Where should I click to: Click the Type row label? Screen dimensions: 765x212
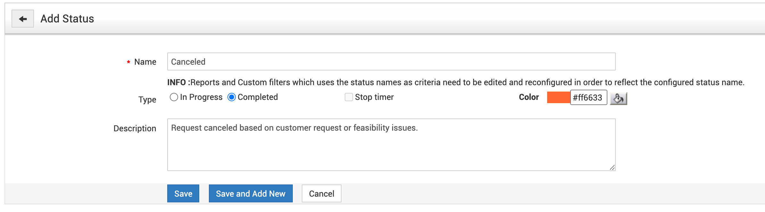(x=147, y=100)
